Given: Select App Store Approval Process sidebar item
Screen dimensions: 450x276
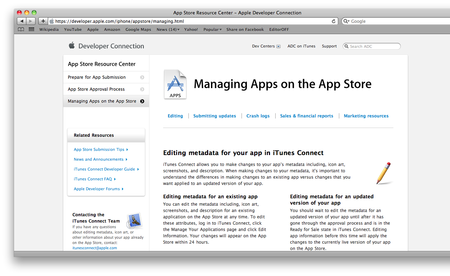Looking at the screenshot, I should click(106, 89).
